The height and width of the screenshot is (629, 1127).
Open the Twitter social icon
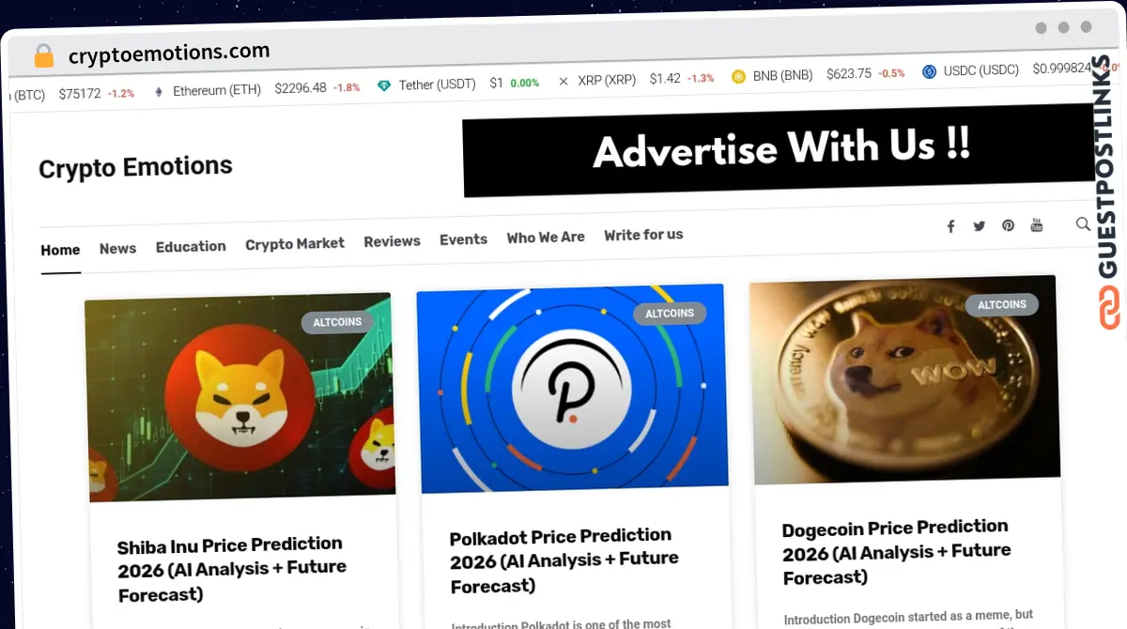pyautogui.click(x=979, y=226)
